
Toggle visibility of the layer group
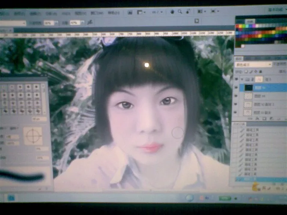pos(236,79)
